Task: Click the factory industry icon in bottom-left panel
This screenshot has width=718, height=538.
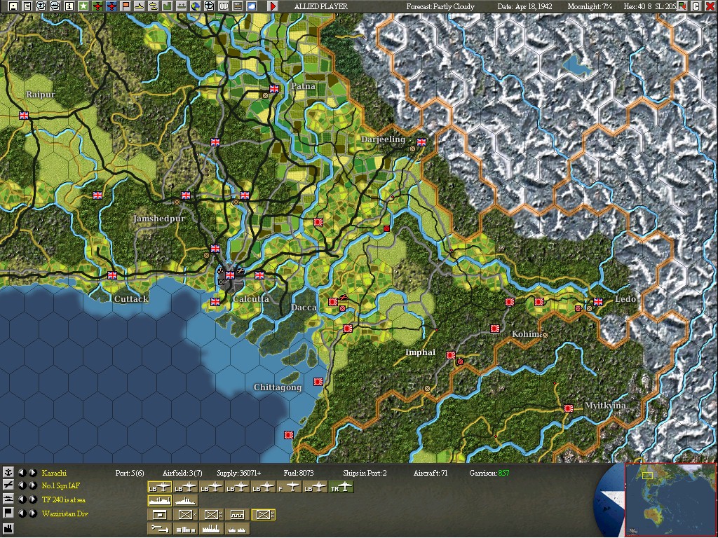Action: pos(8,529)
